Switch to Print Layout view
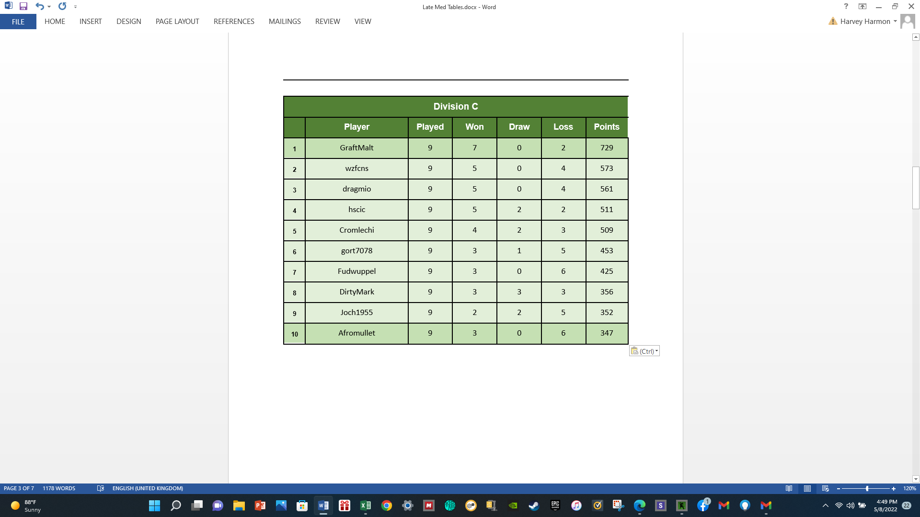 (807, 488)
